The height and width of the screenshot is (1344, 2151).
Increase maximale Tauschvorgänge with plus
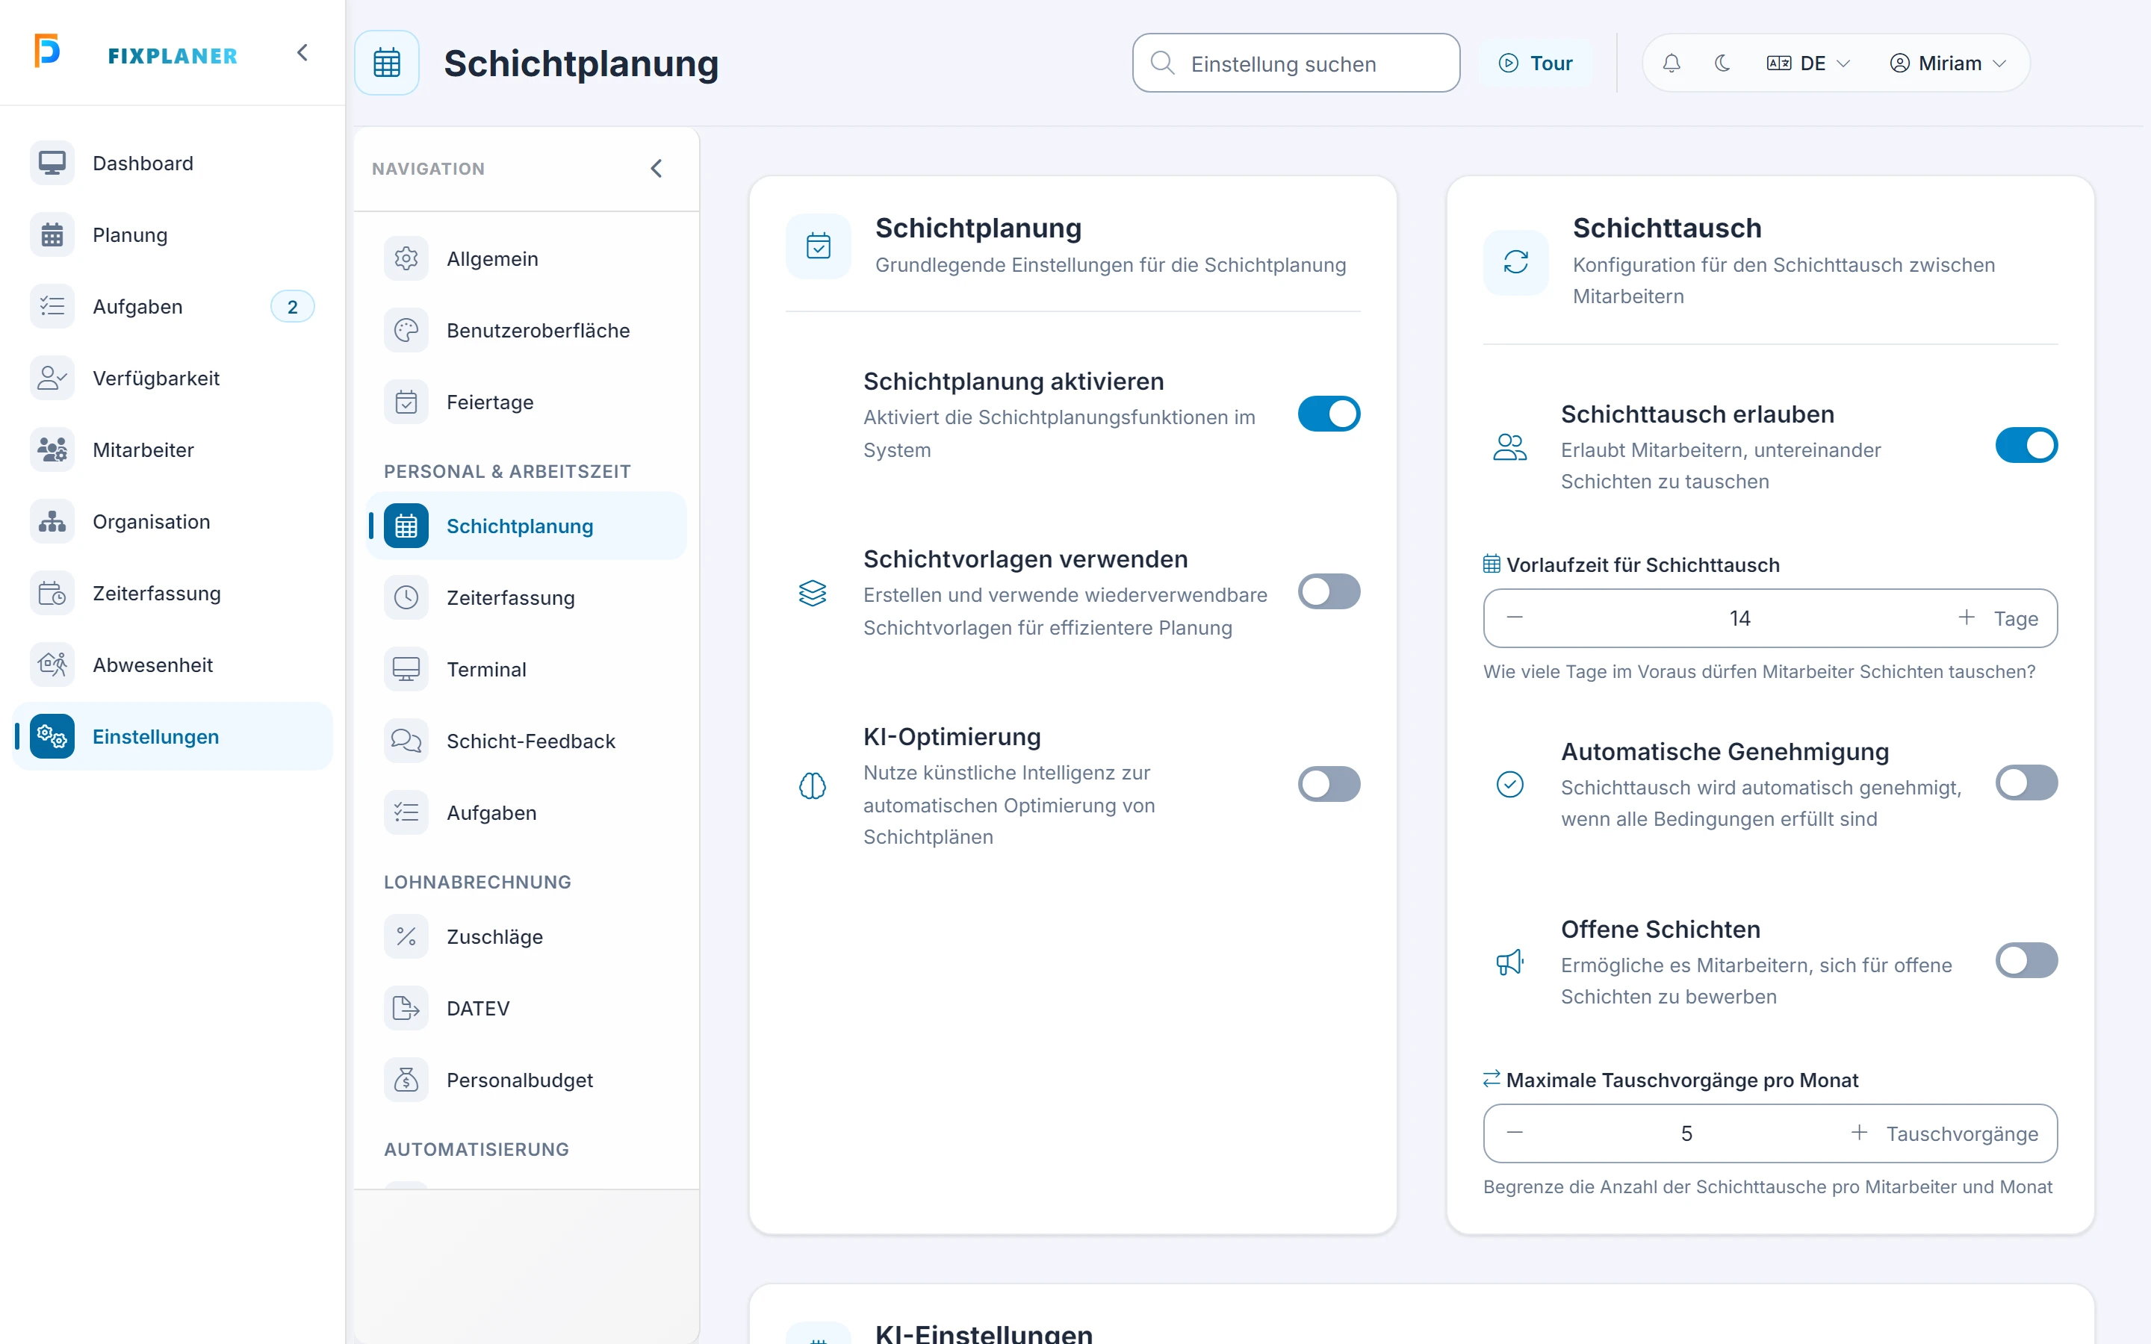1858,1133
